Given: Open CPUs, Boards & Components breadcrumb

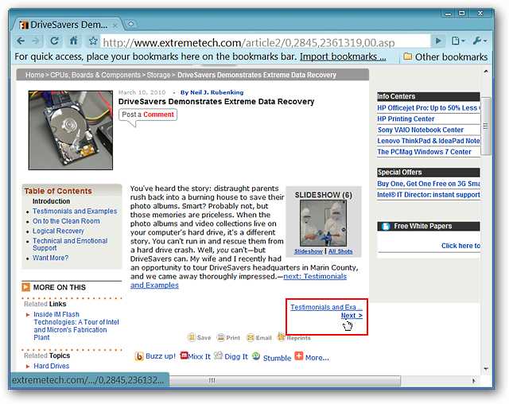Looking at the screenshot, I should point(95,75).
